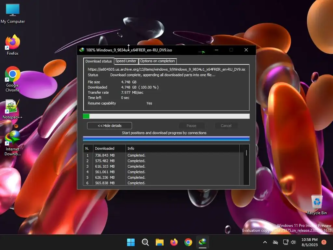Image resolution: width=333 pixels, height=250 pixels.
Task: Click the Transfer rate value 7.977 MB/sec
Action: [x=132, y=92]
